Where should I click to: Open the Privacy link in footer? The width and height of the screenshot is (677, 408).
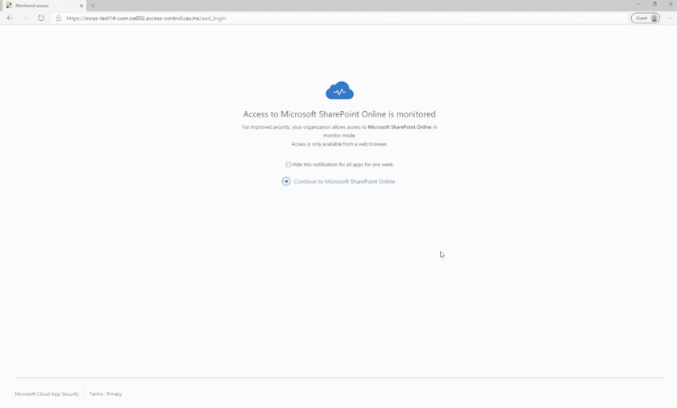(114, 394)
